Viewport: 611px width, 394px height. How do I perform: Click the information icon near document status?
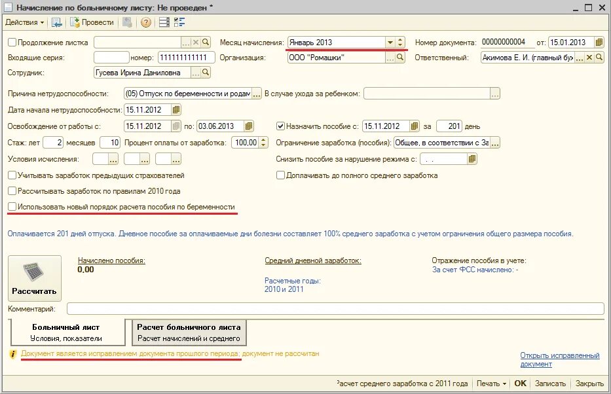click(x=13, y=354)
